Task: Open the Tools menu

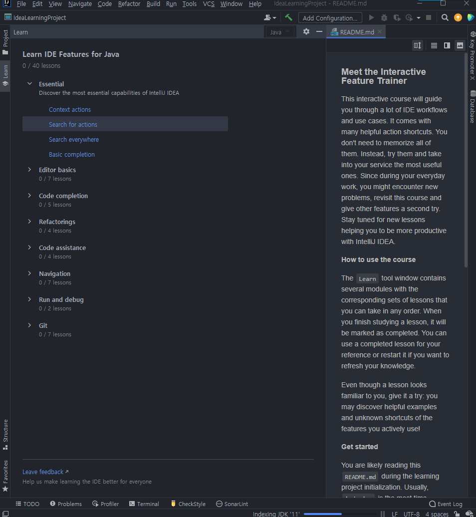Action: coord(189,4)
